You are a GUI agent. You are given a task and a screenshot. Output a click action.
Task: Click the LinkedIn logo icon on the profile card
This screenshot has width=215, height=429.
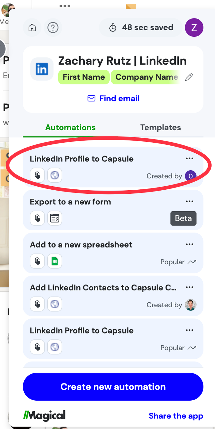point(42,69)
